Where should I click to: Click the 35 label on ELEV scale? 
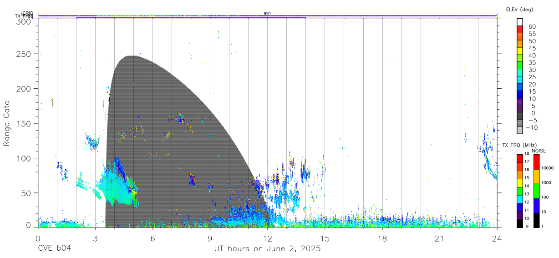[x=532, y=63]
